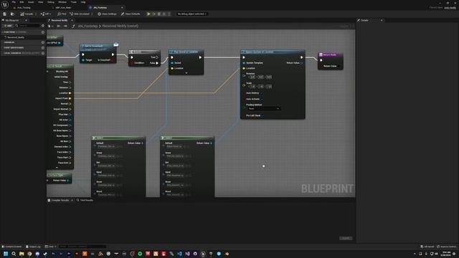Click the Spawn System at Location node title
This screenshot has height=258, width=459.
[260, 52]
